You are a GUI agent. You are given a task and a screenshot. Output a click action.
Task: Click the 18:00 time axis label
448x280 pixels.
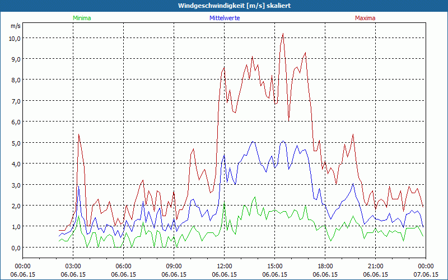(325, 267)
